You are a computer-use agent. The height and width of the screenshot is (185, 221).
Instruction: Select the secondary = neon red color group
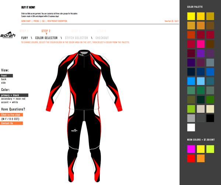point(13,99)
